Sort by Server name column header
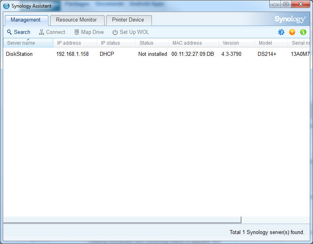Viewport: 313px width, 244px height. pyautogui.click(x=28, y=43)
